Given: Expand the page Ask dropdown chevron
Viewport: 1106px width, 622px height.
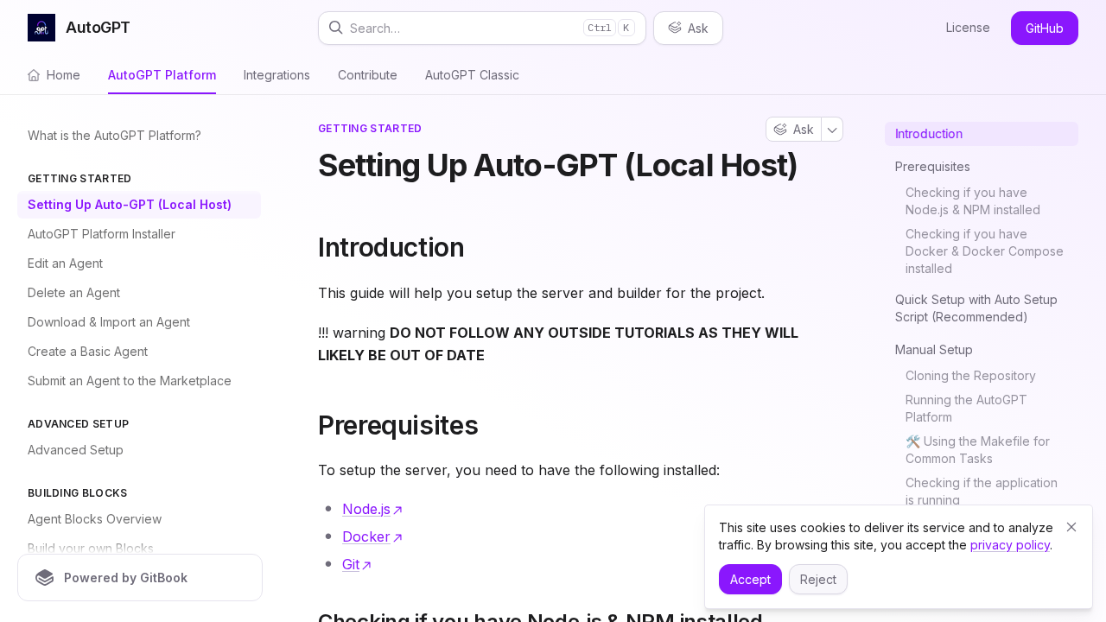Looking at the screenshot, I should coord(832,130).
